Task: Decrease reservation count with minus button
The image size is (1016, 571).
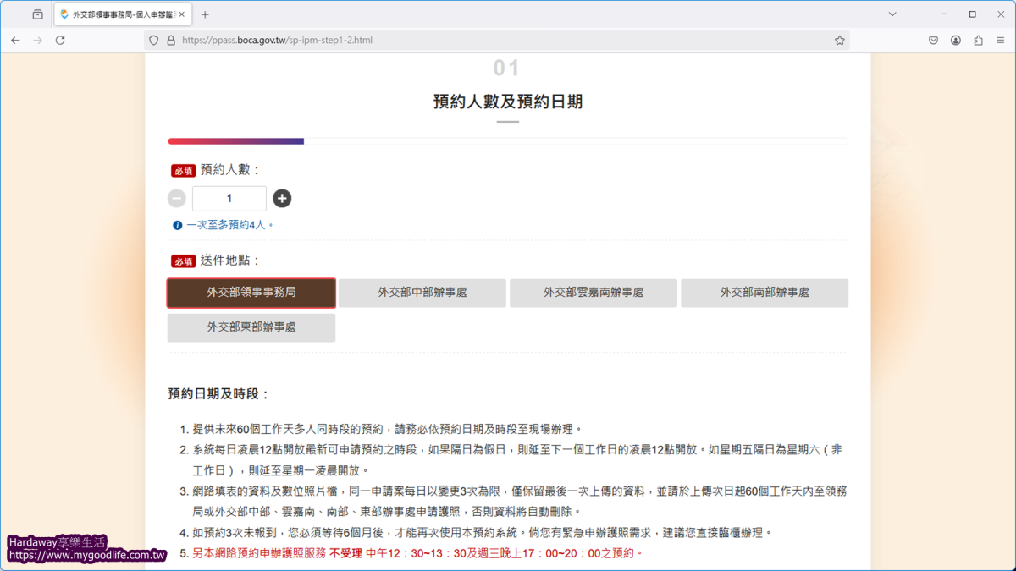Action: 177,198
